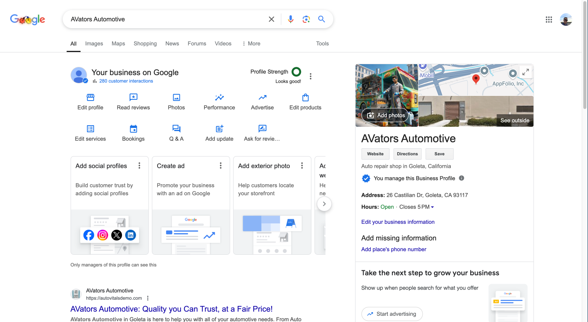Open 280 customer interactions link
Viewport: 588px width, 322px height.
click(x=126, y=81)
